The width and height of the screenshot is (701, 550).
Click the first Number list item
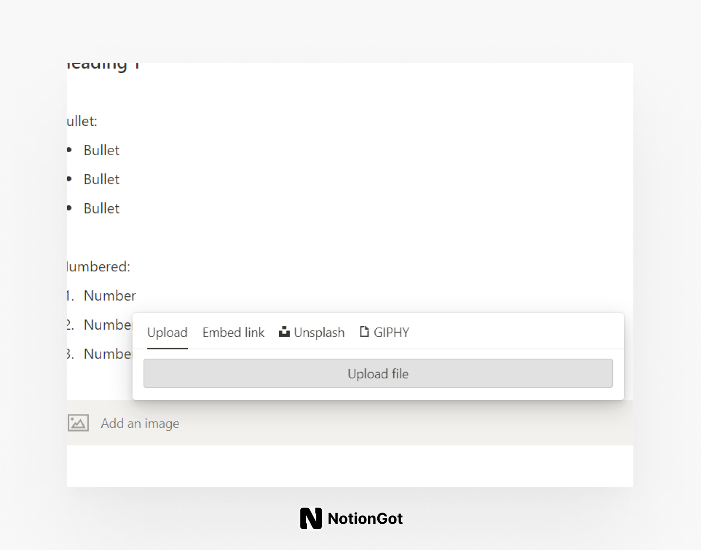110,296
